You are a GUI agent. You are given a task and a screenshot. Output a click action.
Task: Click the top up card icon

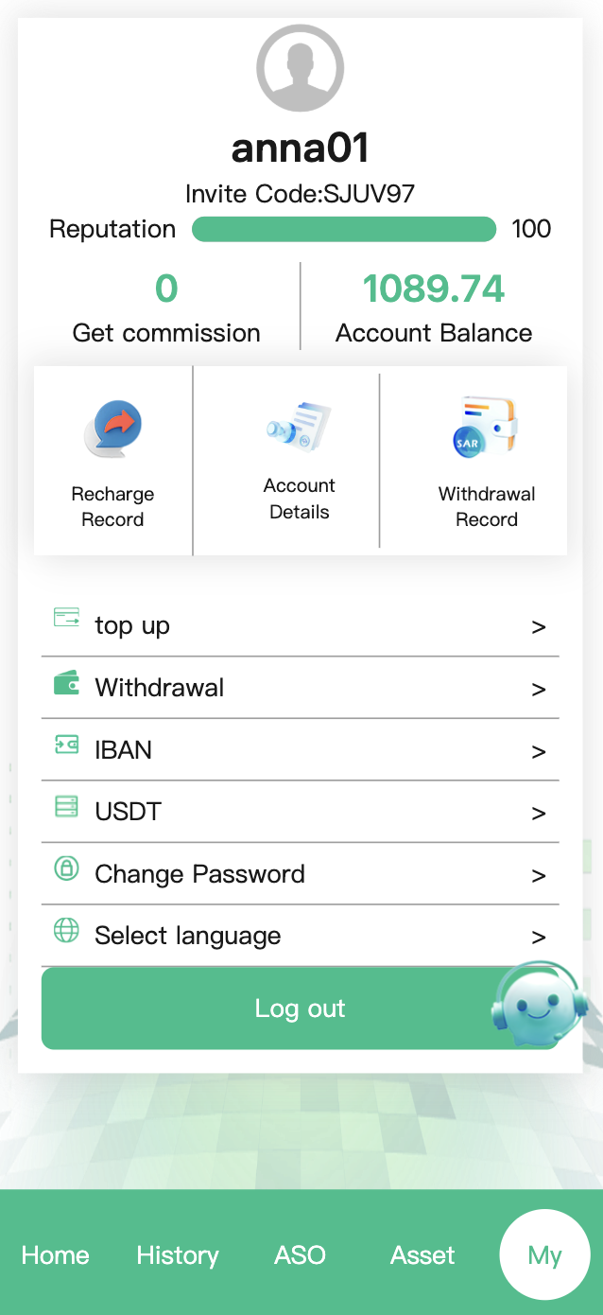coord(66,619)
